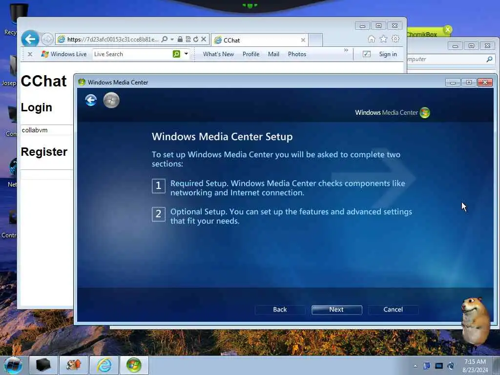This screenshot has height=375, width=500.
Task: Click the flag tray icon
Action: pyautogui.click(x=427, y=366)
